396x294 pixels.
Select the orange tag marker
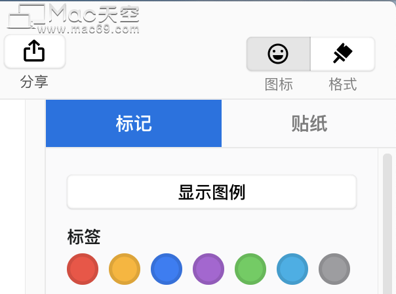pyautogui.click(x=125, y=269)
